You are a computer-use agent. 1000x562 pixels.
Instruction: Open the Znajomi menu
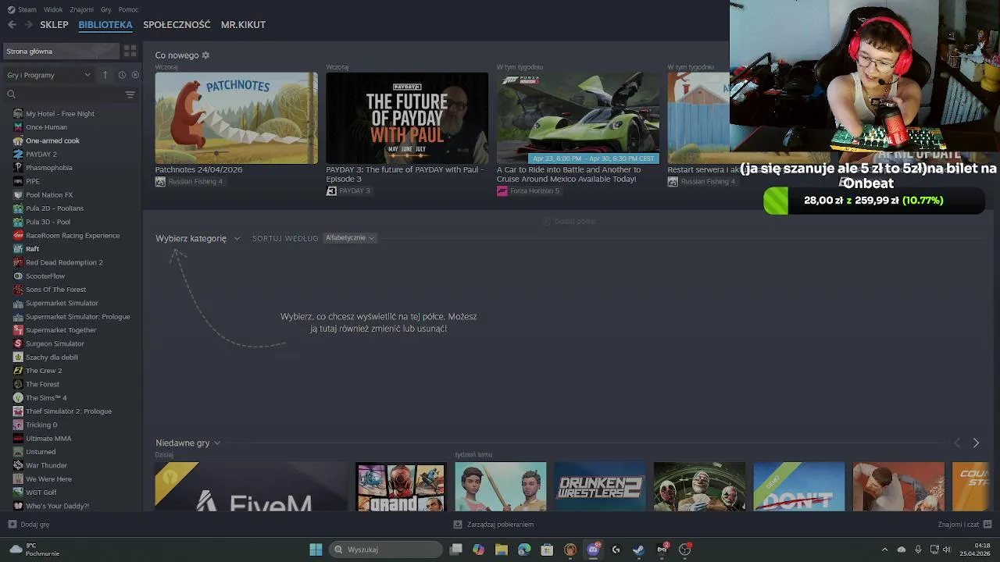coord(81,9)
